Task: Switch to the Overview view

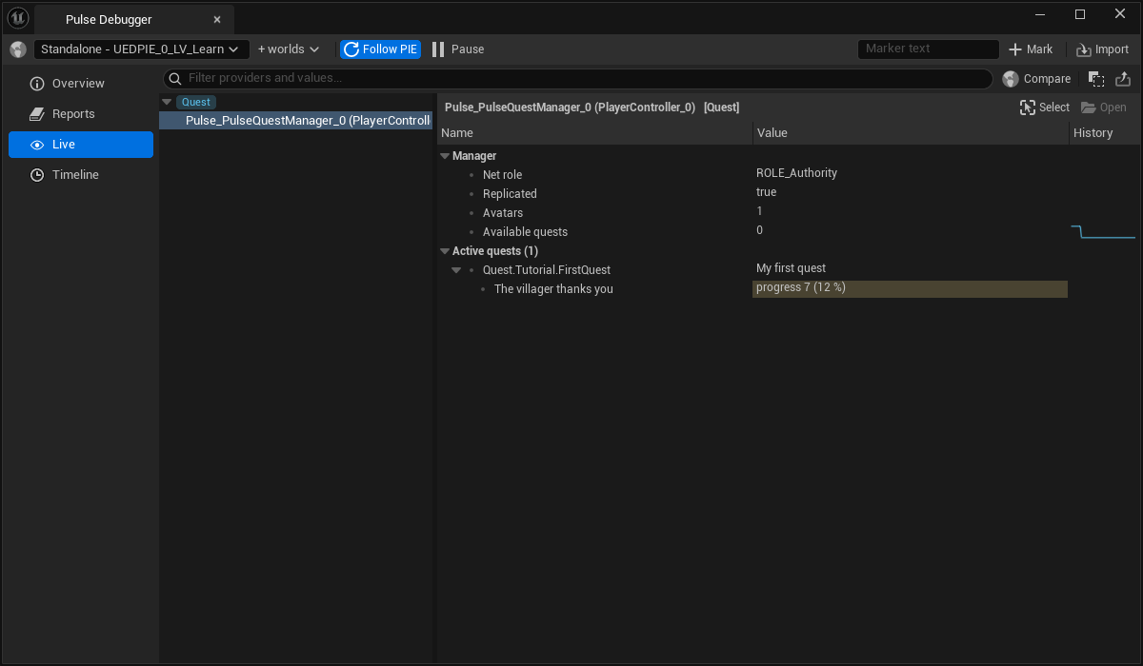Action: coord(81,84)
